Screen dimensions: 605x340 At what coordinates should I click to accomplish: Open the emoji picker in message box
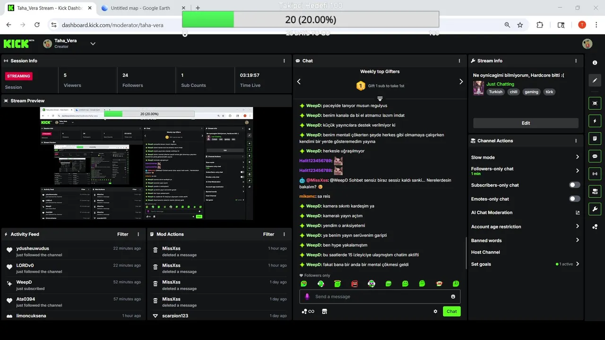(x=453, y=297)
